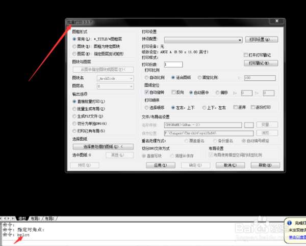Switch to the 布局2 tab
This screenshot has height=246, width=306.
(49, 219)
